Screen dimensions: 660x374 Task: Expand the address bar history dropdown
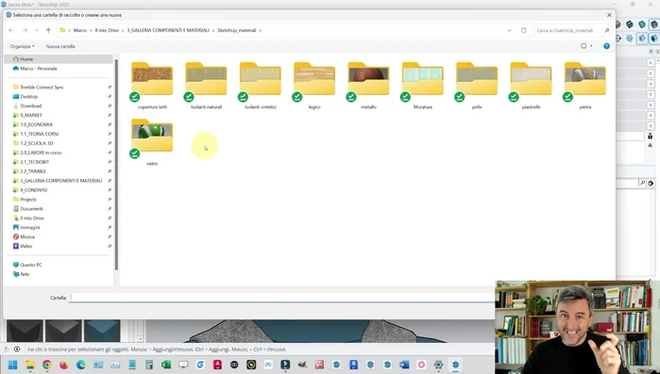click(x=509, y=30)
